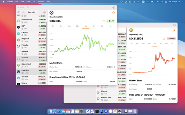Select the 1h interval in Chainlink chart
This screenshot has height=115, width=185.
tap(86, 26)
